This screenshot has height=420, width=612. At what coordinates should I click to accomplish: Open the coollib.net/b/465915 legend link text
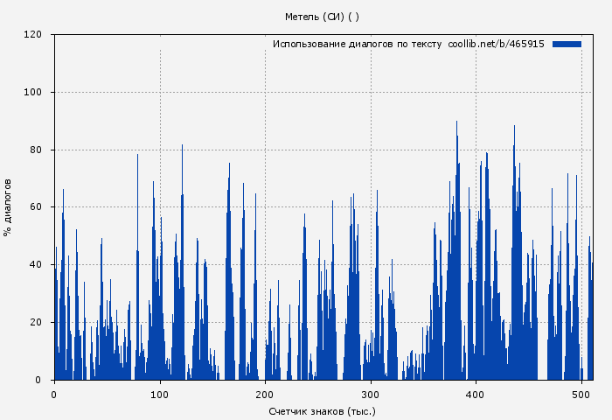point(496,44)
